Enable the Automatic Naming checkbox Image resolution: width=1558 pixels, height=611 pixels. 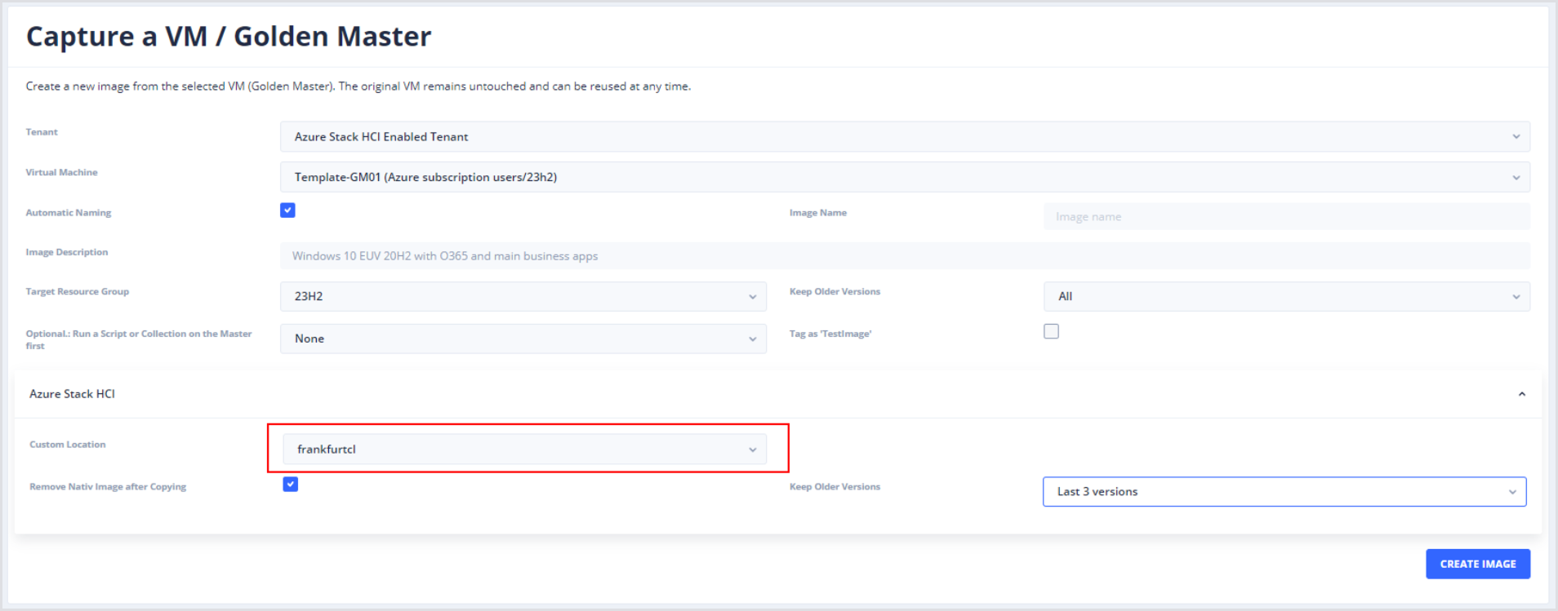287,210
